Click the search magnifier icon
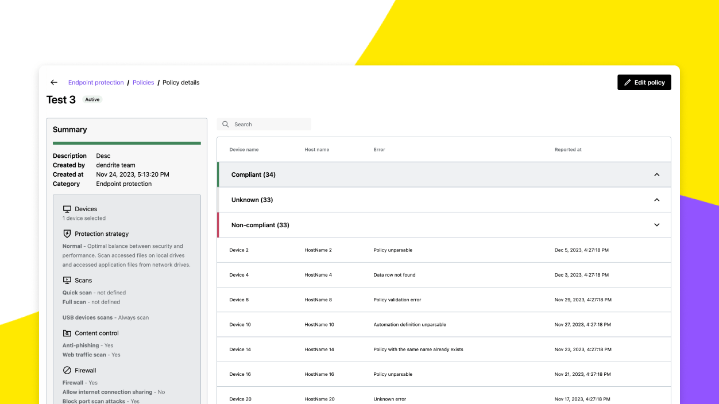Screen dimensions: 719x404 click(x=225, y=124)
